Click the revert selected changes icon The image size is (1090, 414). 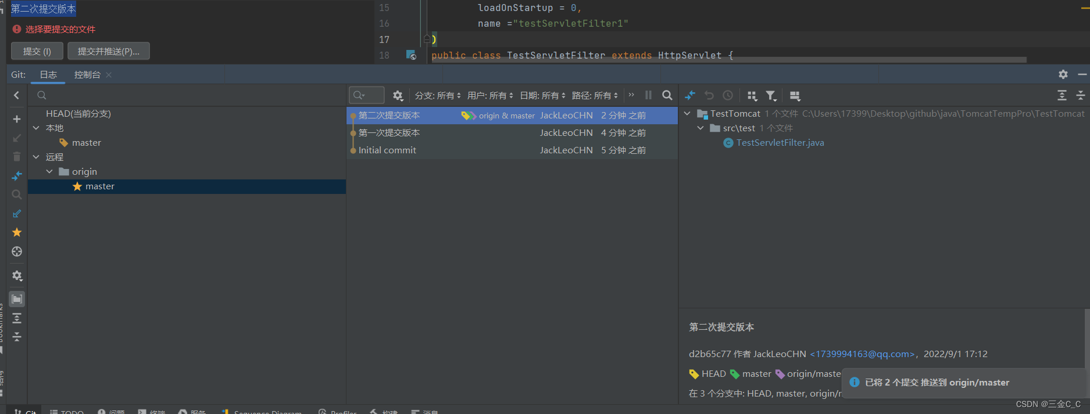click(x=709, y=95)
